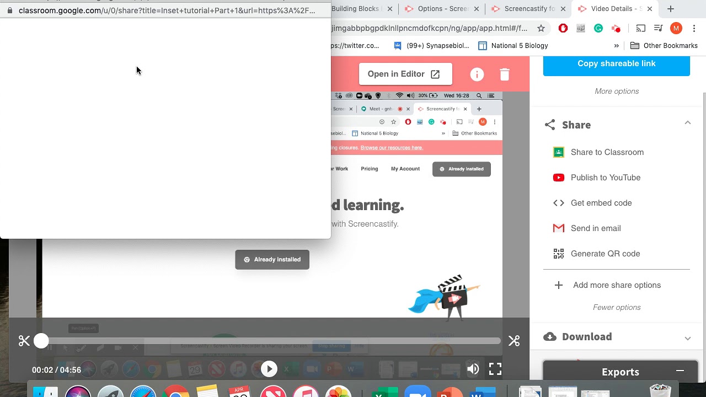Click the left trim scissors icon
This screenshot has width=706, height=397.
(x=24, y=341)
